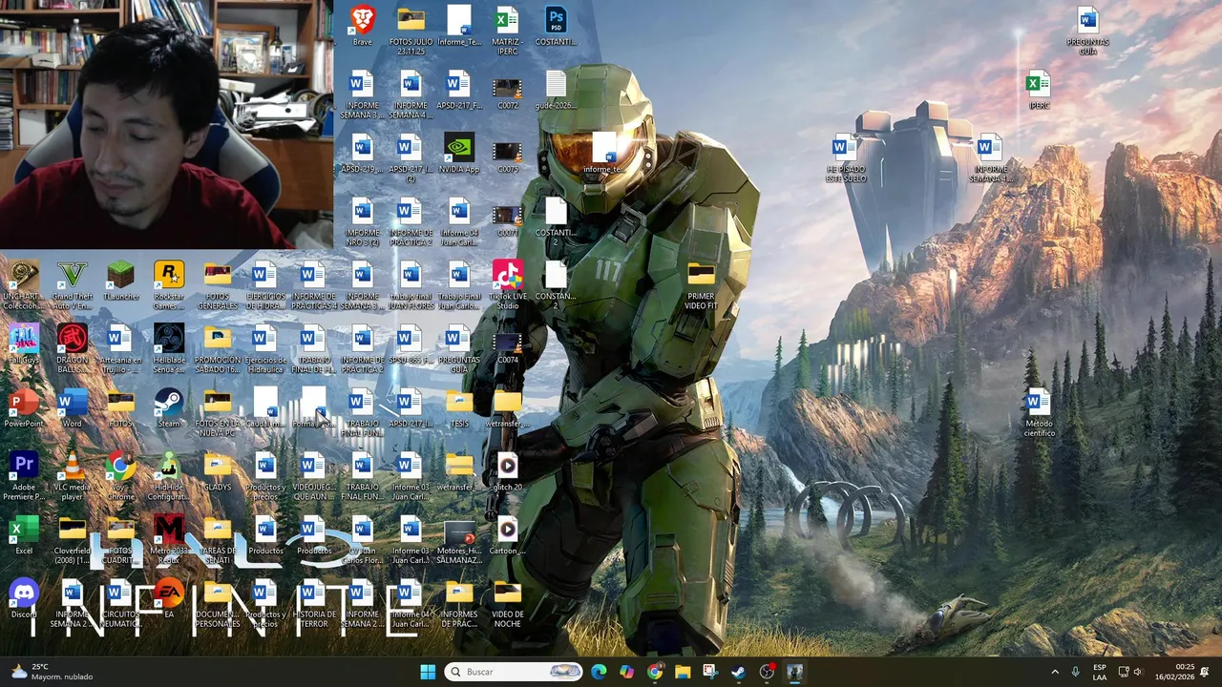This screenshot has height=687, width=1222.
Task: Select the GLADYS folder
Action: (218, 471)
